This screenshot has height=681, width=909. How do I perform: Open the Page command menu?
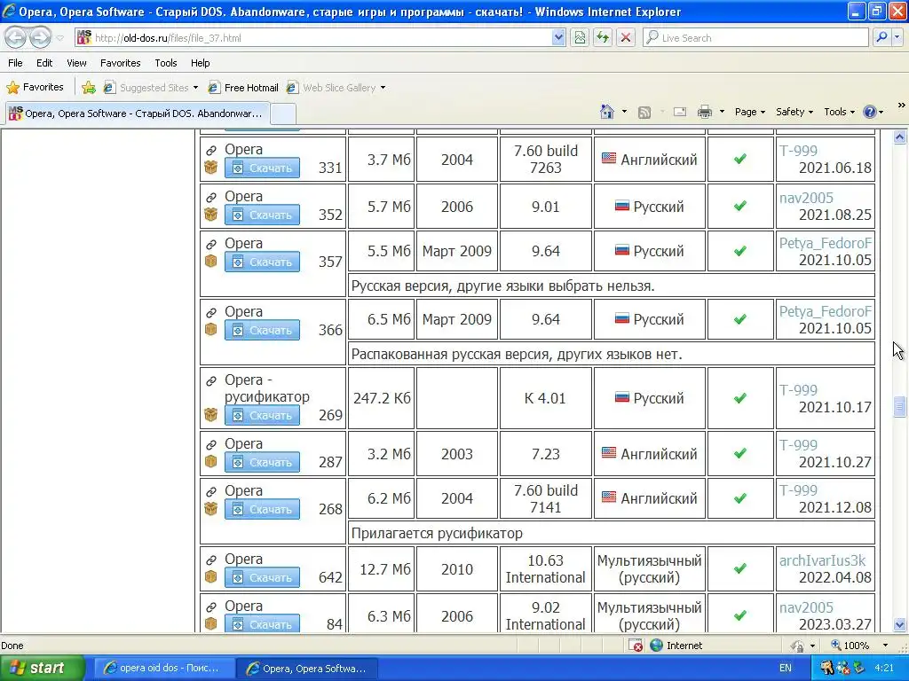[749, 112]
